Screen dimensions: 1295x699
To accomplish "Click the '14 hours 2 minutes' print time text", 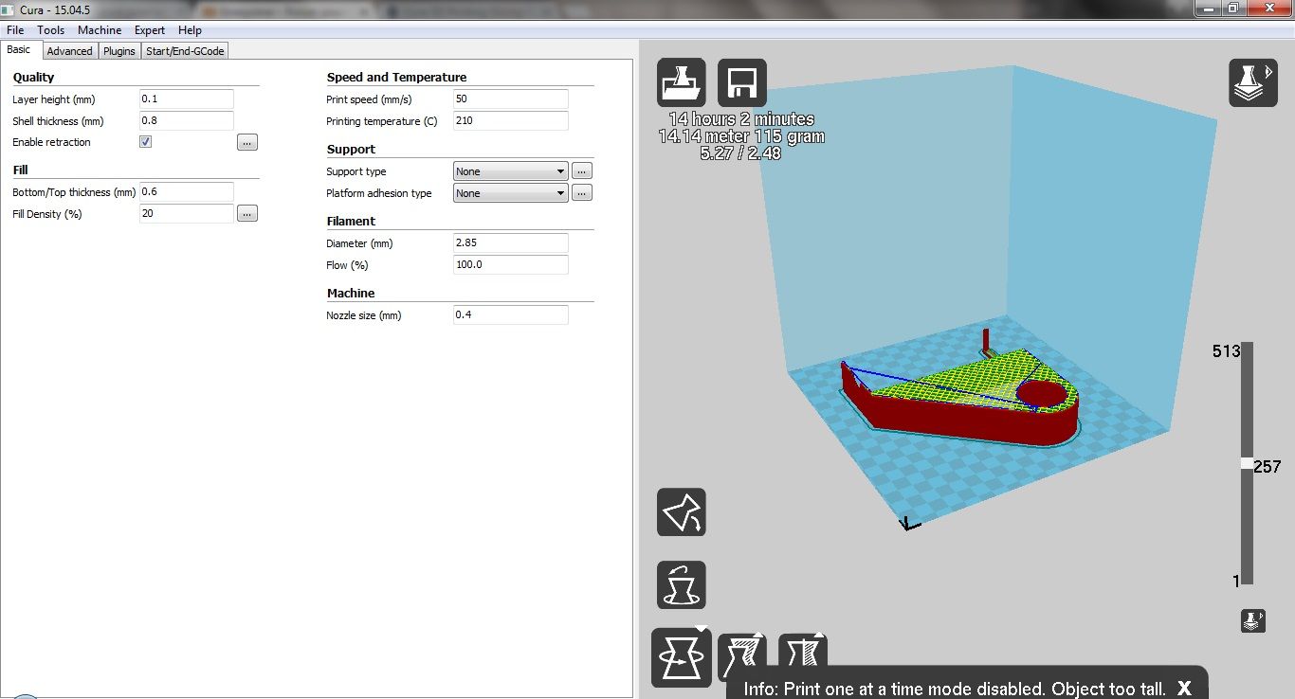I will point(741,119).
